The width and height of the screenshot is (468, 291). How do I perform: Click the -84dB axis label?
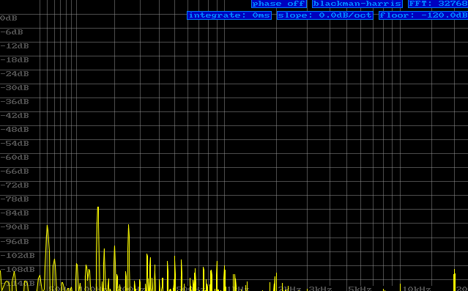[15, 213]
